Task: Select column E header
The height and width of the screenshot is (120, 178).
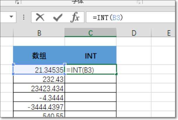Action: [163, 33]
